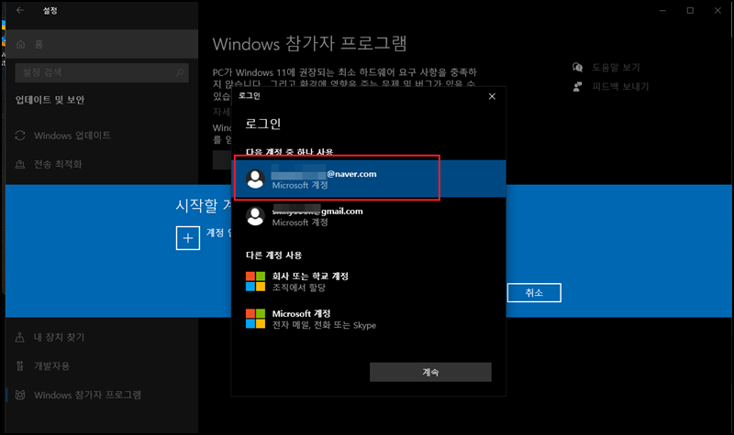Click the Windows Insider cat icon

pyautogui.click(x=20, y=395)
